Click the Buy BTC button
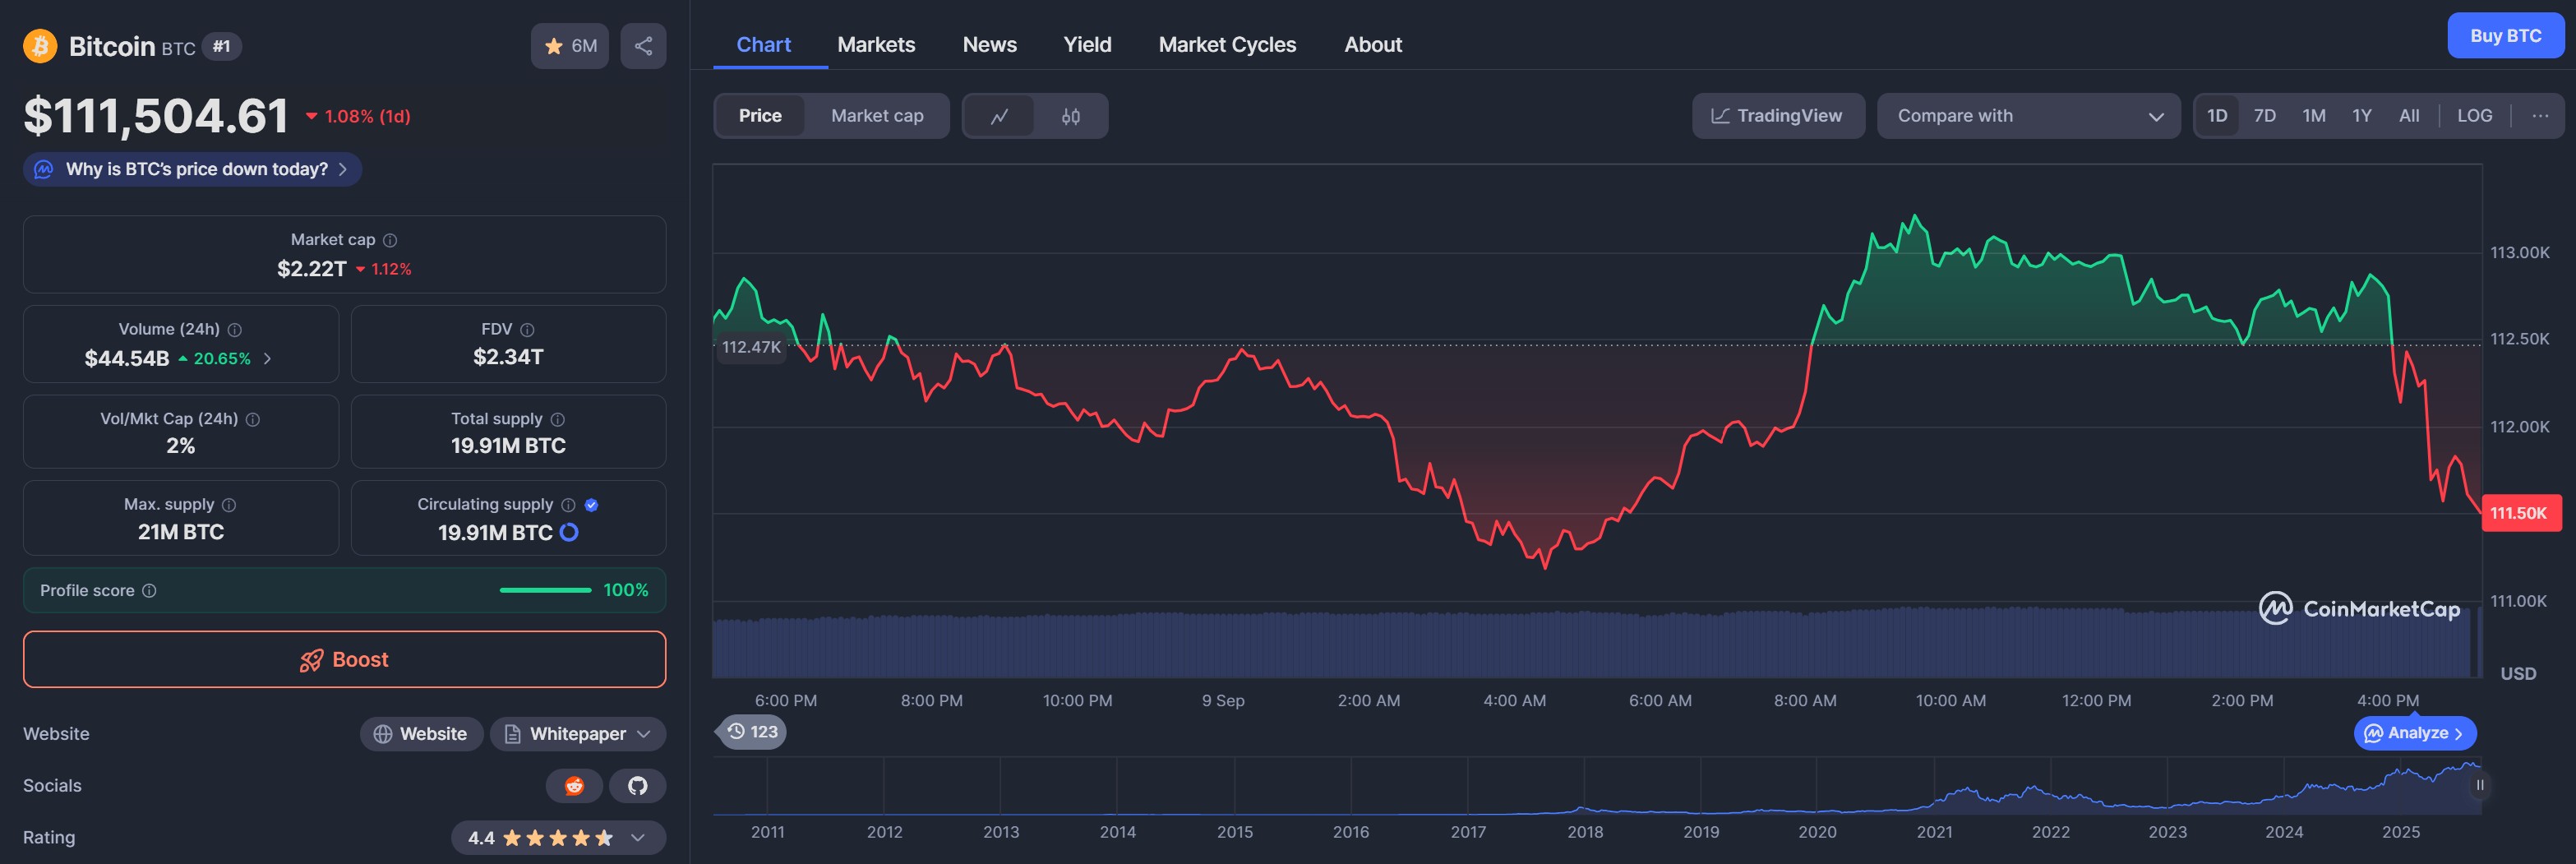Image resolution: width=2576 pixels, height=864 pixels. (2504, 36)
